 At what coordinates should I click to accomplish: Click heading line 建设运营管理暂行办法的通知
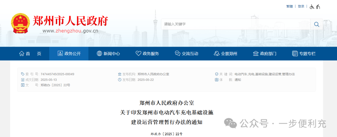coord(167,122)
